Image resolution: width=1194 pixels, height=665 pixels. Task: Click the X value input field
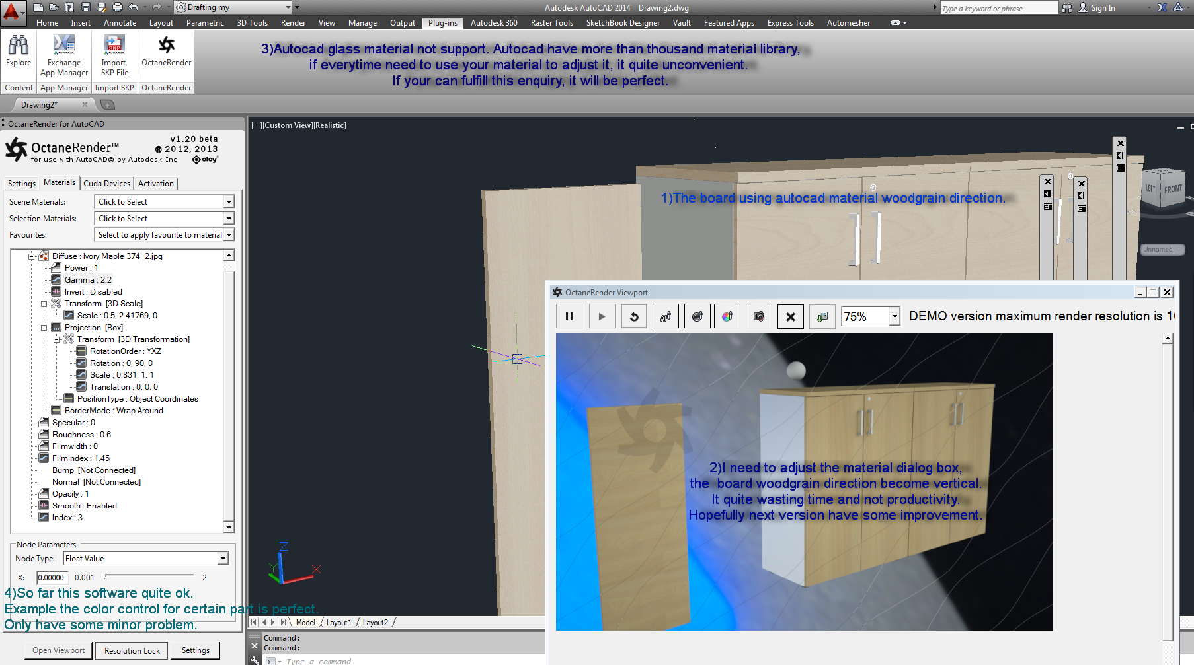52,577
